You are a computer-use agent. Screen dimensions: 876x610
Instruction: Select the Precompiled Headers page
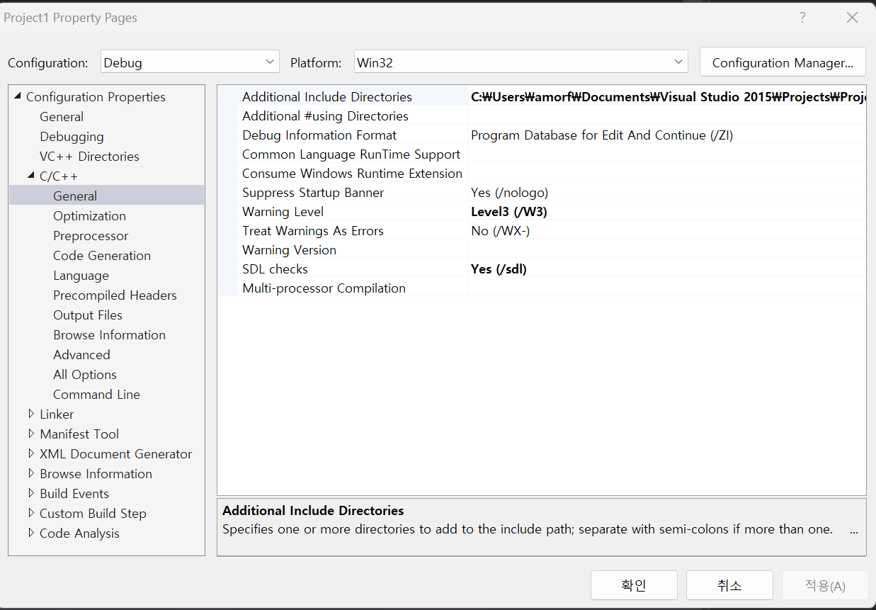click(115, 295)
